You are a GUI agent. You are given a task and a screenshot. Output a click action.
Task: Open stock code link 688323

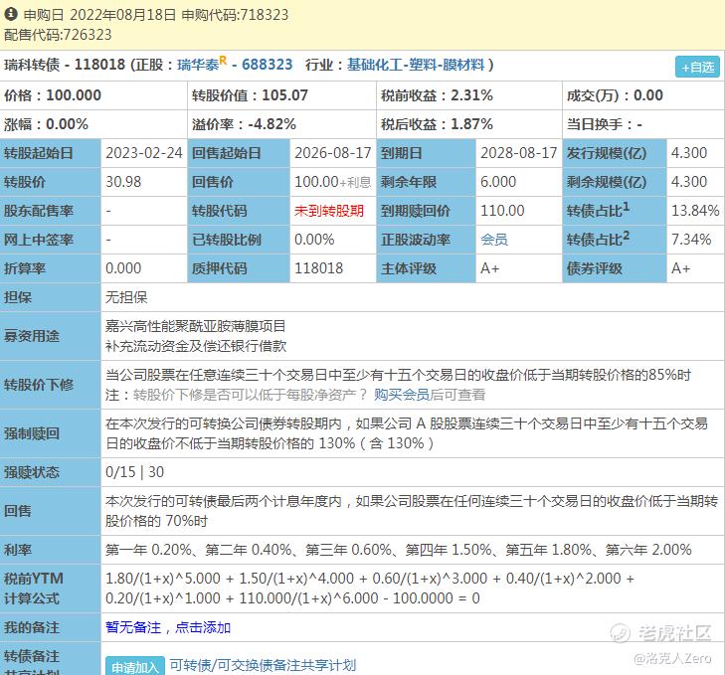(268, 65)
